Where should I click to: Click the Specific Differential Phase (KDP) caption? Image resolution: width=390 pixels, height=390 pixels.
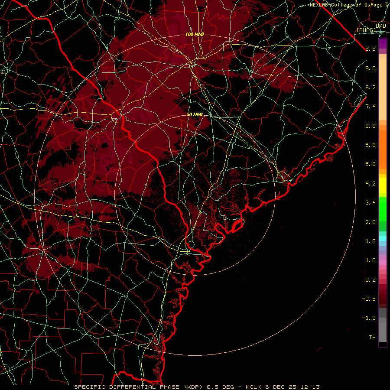coord(138,387)
